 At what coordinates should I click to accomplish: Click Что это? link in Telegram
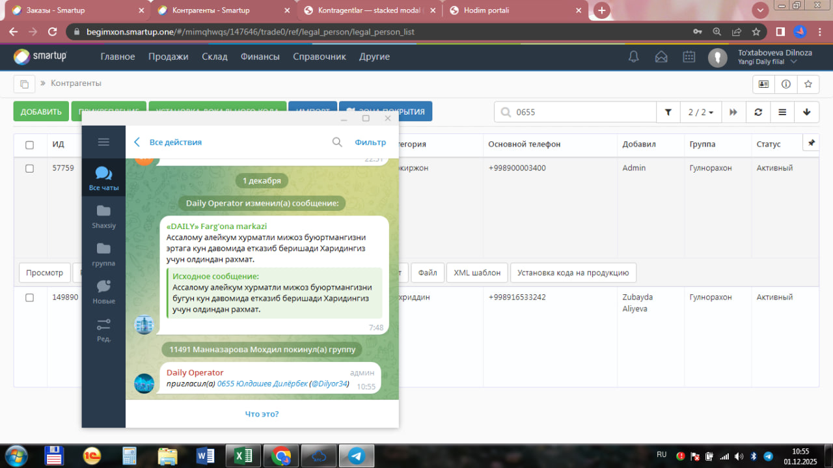(262, 414)
